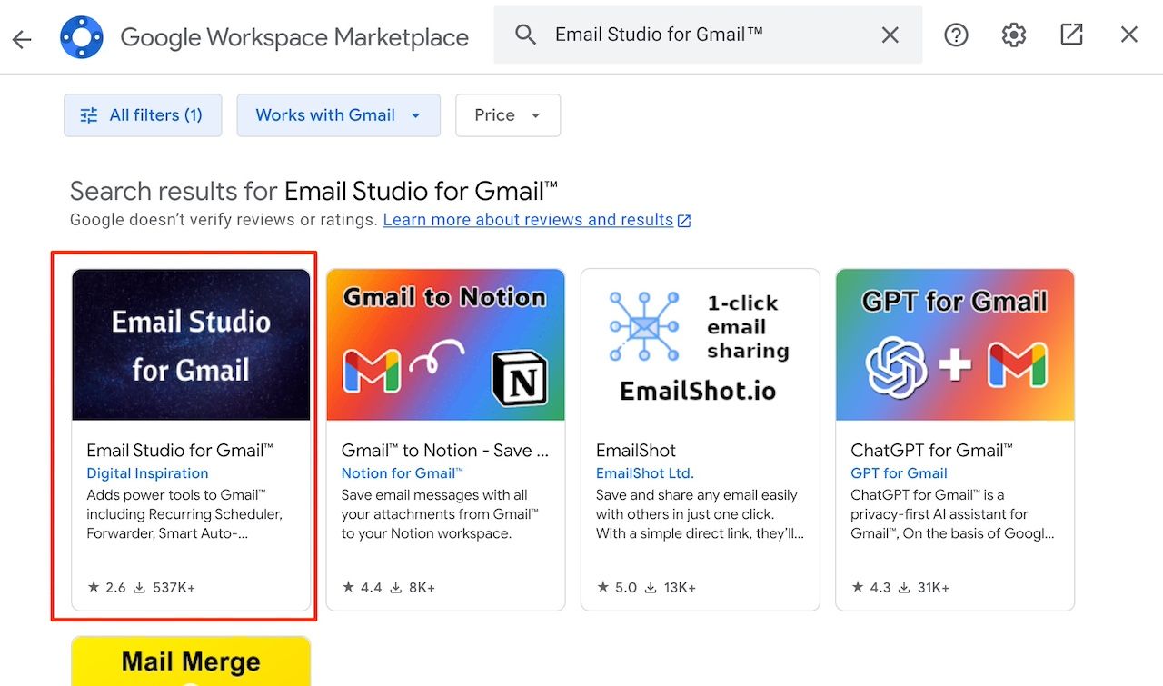Open All filters (1) panel
This screenshot has height=686, width=1163.
143,115
